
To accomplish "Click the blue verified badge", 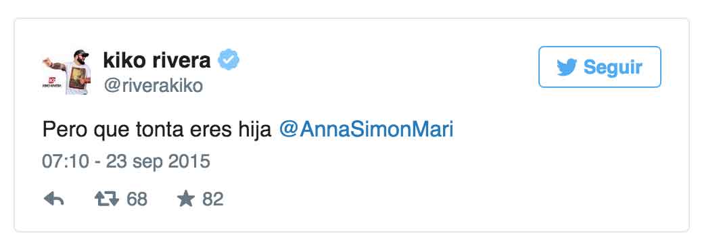I will 228,59.
